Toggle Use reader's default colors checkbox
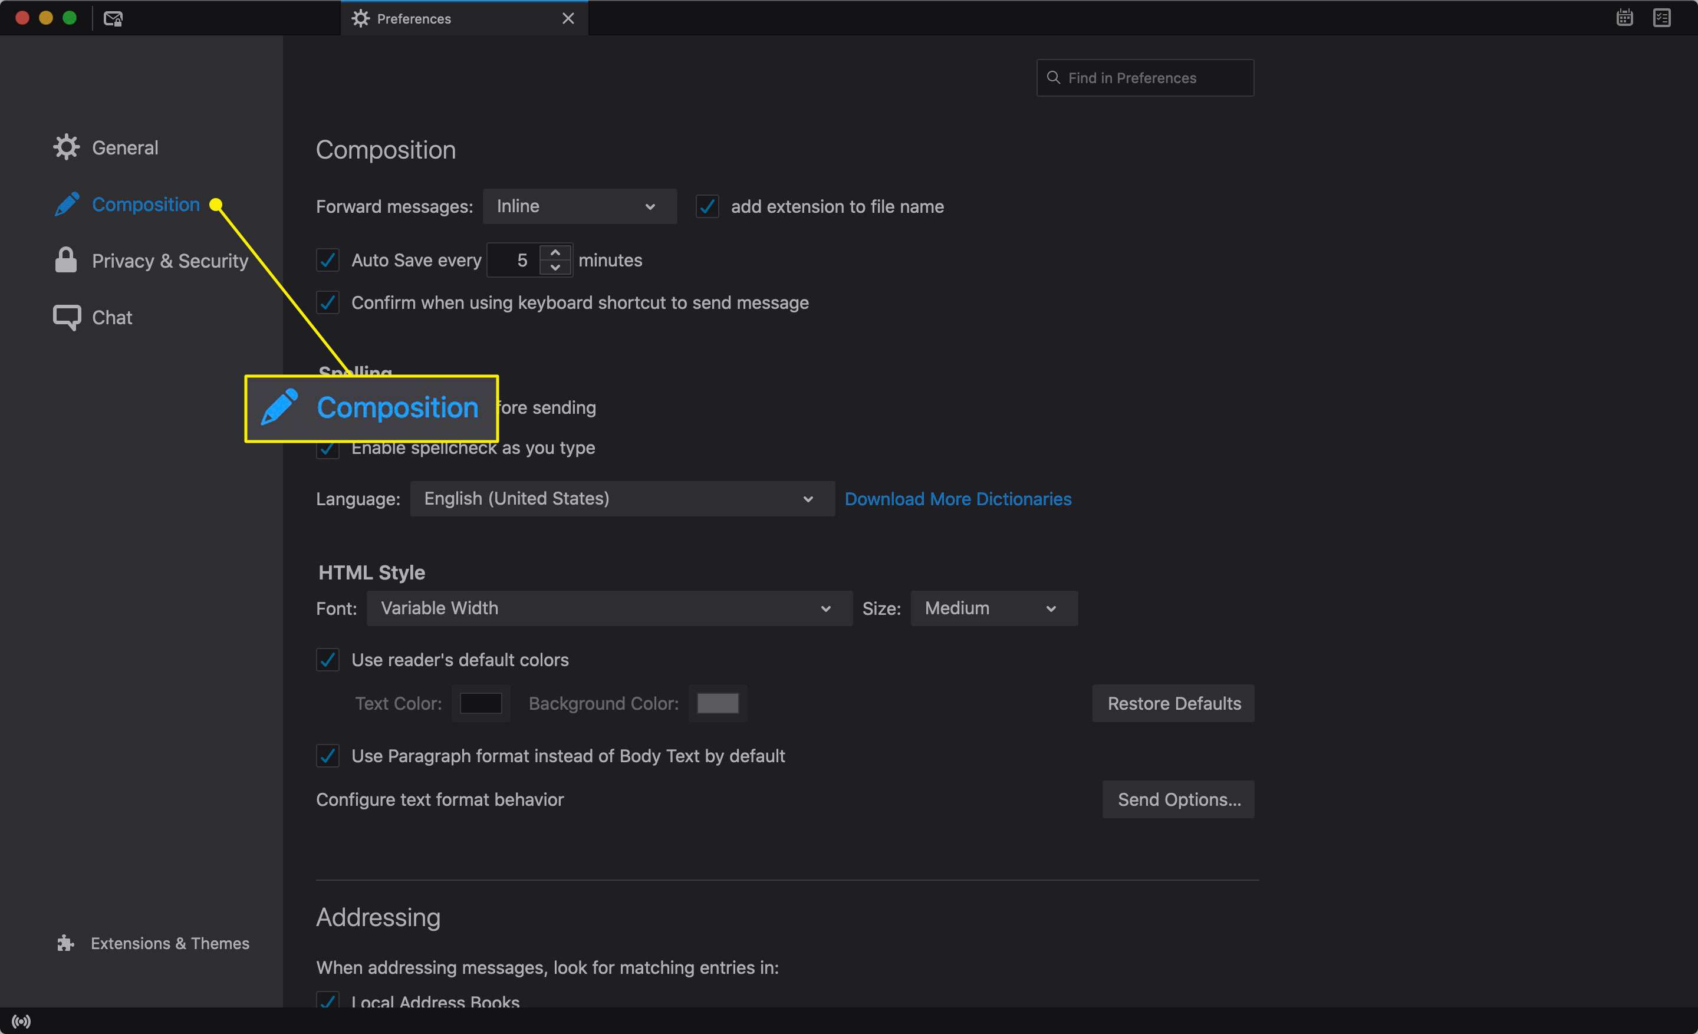The width and height of the screenshot is (1698, 1034). 327,660
